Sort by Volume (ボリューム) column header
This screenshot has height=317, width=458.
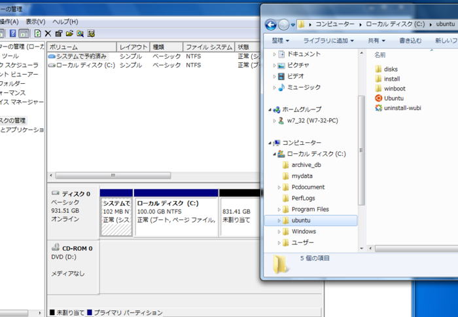point(82,47)
